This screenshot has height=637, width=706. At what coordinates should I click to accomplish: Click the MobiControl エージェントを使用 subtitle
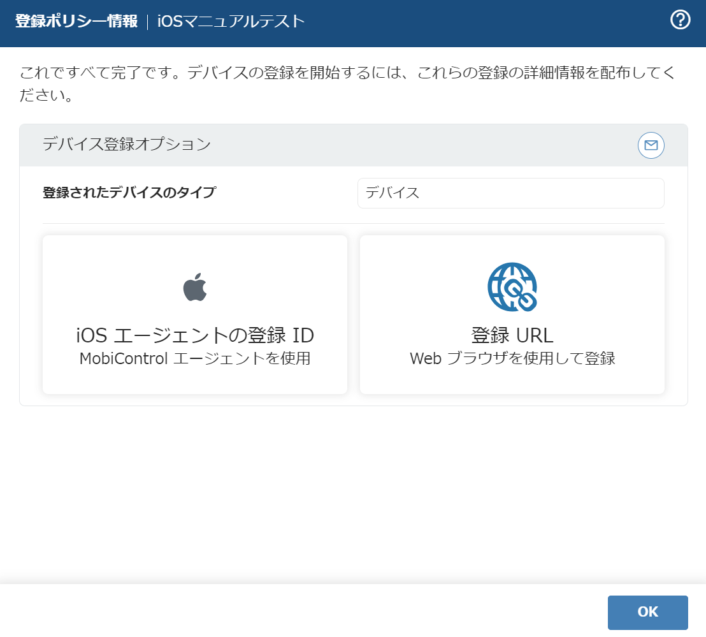coord(195,358)
